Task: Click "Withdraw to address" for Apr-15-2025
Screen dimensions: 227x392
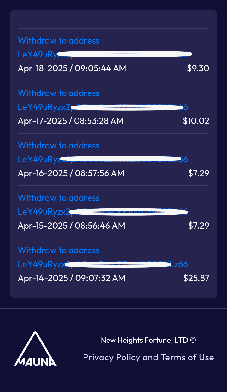Action: coord(59,198)
